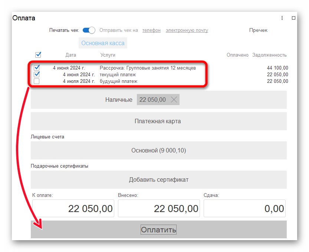Toggle the select-all checkbox in table header
Viewport: 309px width, 252px height.
38,55
